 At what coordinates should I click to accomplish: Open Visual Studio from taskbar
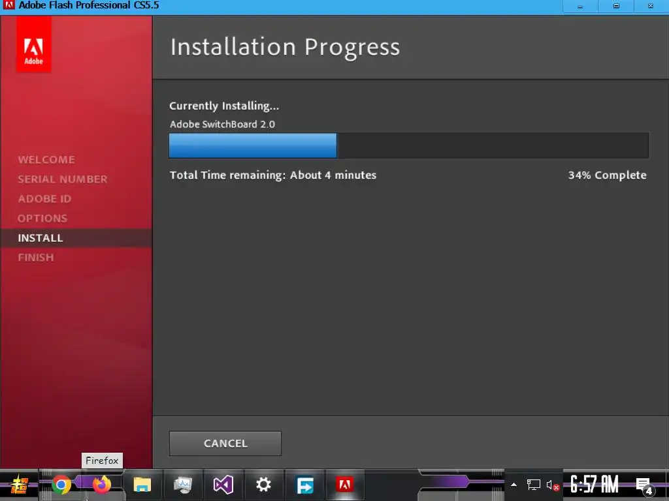223,485
